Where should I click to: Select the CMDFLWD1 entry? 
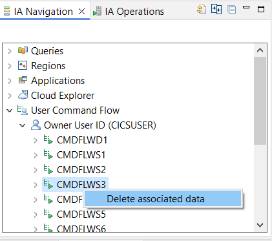tap(82, 140)
